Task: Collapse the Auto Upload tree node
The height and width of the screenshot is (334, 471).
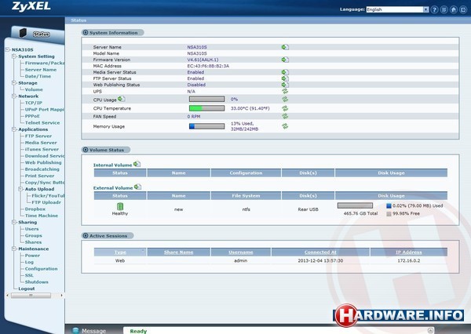Action: click(x=20, y=189)
